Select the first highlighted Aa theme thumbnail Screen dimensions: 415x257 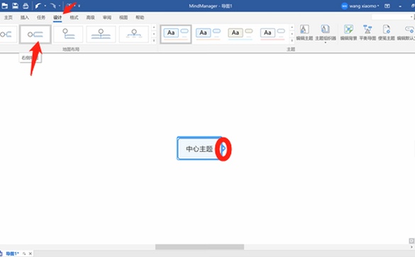pos(176,34)
